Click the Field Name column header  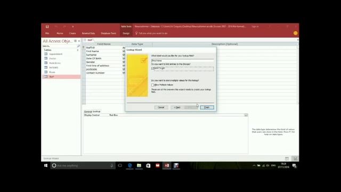point(104,44)
